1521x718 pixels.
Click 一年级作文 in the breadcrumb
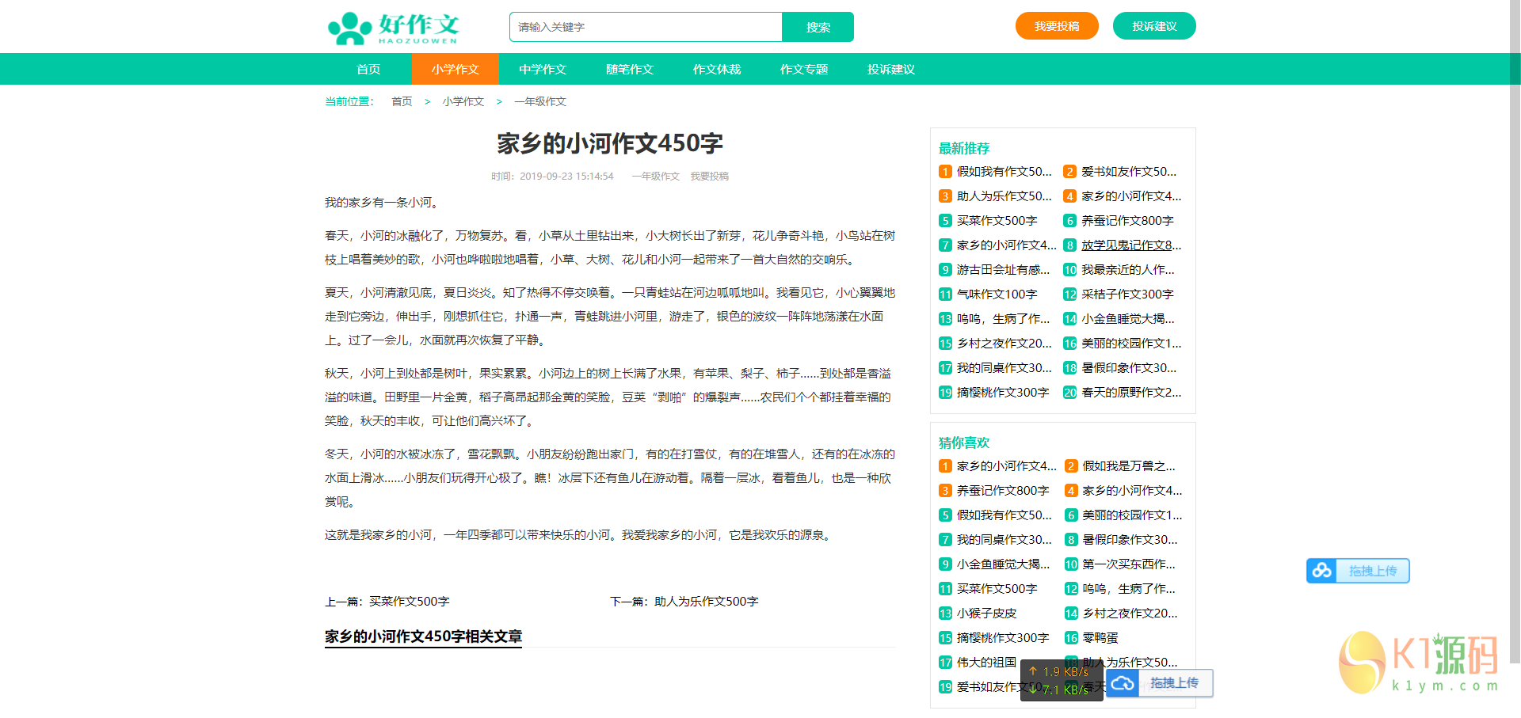point(539,101)
